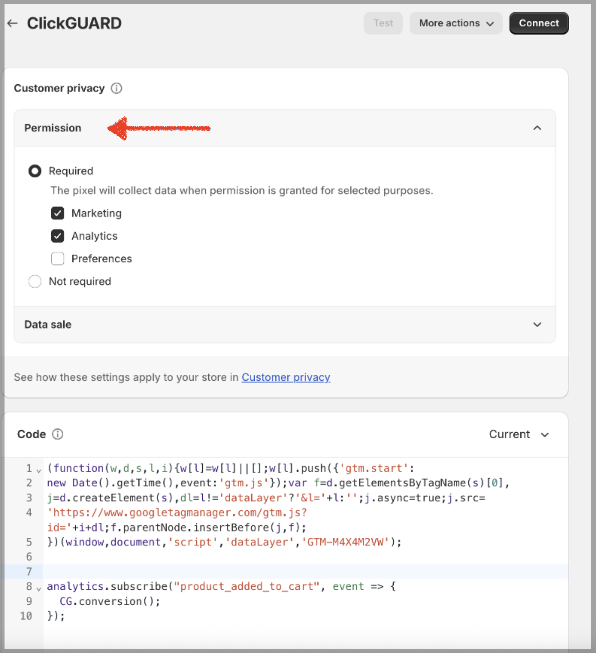The image size is (596, 653).
Task: Open the Current code version dropdown
Action: (x=519, y=434)
